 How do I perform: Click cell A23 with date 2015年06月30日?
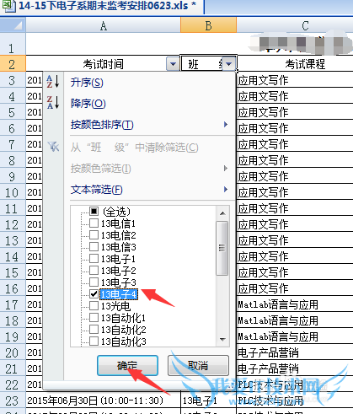103,401
